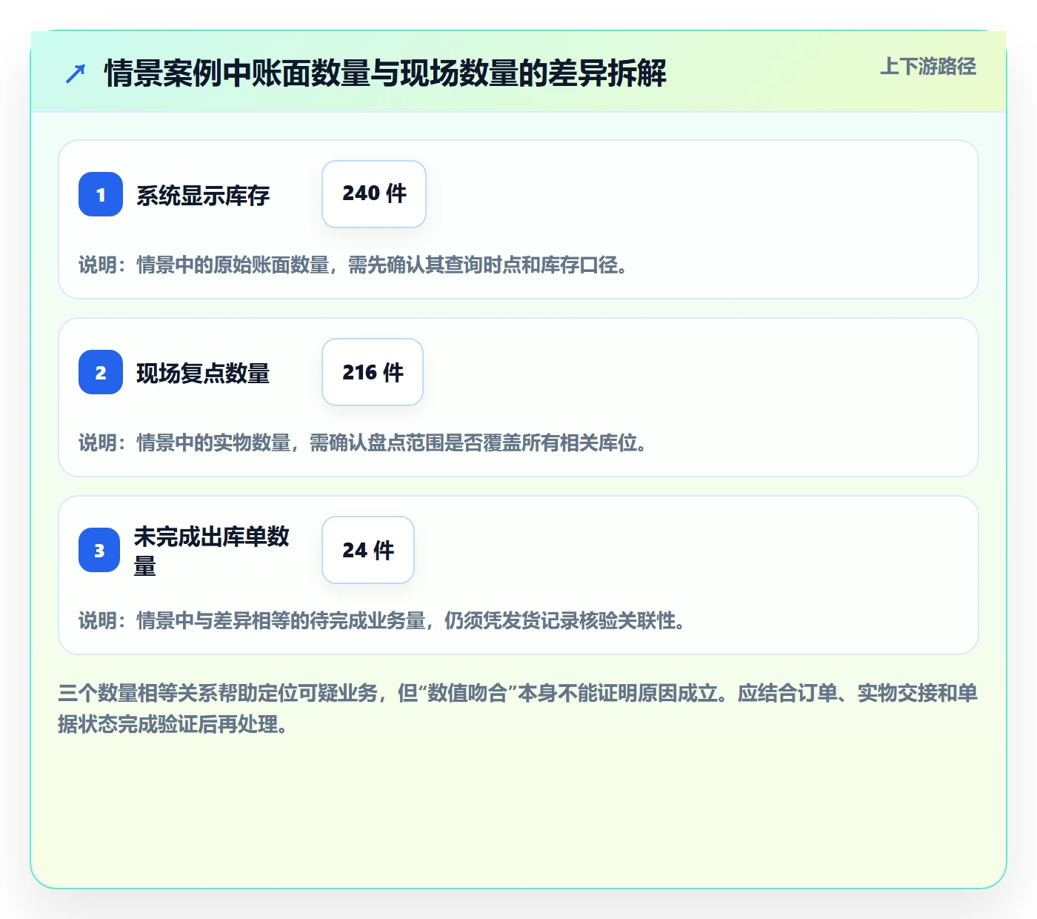Click the 上下游路径 label in the header

tap(927, 67)
